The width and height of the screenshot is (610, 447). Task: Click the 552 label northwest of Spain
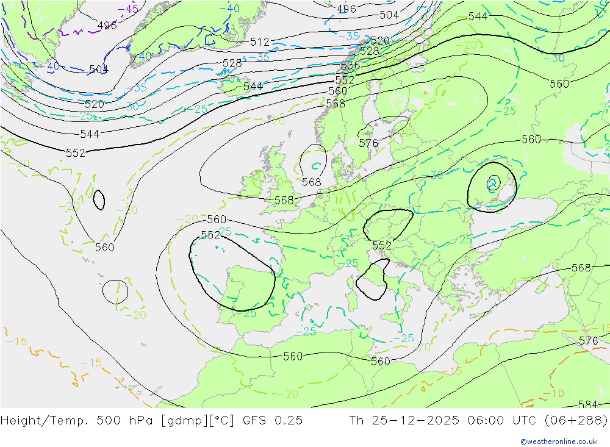[x=210, y=235]
